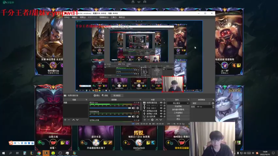Open microphone/Aux mixer settings gear

(x=138, y=108)
